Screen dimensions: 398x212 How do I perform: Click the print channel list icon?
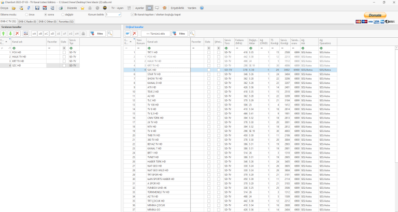pyautogui.click(x=61, y=8)
